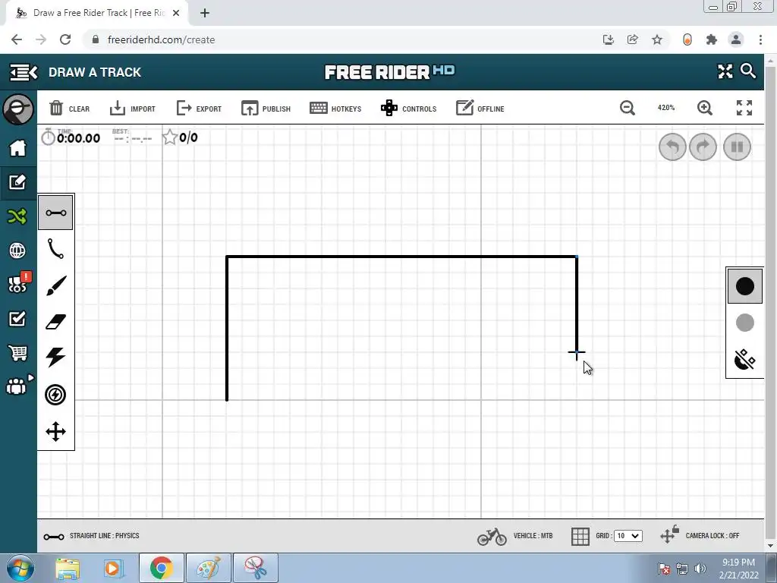The width and height of the screenshot is (777, 583).
Task: Open the Offline editor option
Action: click(480, 108)
